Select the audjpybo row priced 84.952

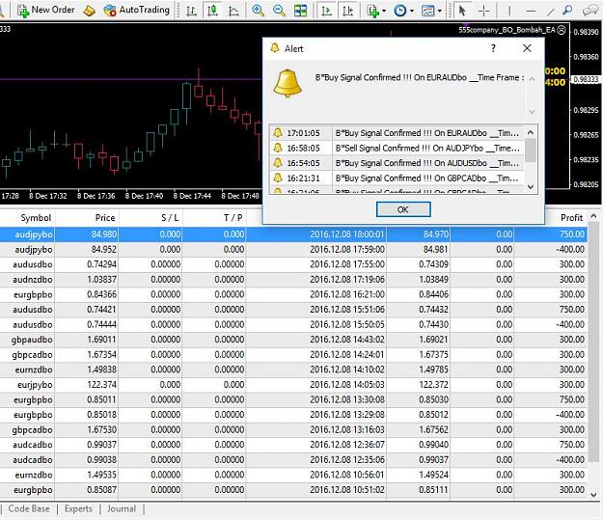293,249
